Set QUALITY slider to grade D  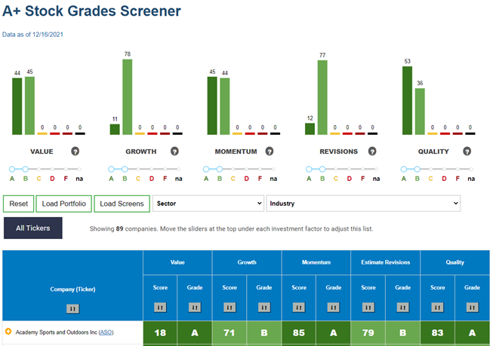444,170
